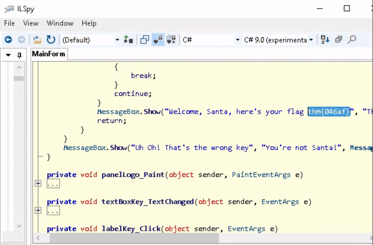Image resolution: width=373 pixels, height=245 pixels.
Task: Open Search with the magnifier icon
Action: (x=352, y=40)
